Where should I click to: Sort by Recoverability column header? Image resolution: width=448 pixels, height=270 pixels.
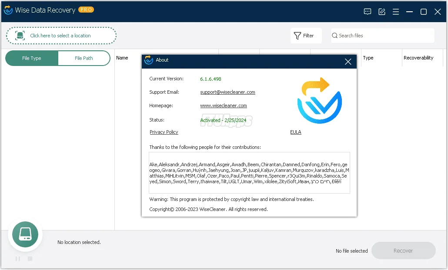click(418, 58)
